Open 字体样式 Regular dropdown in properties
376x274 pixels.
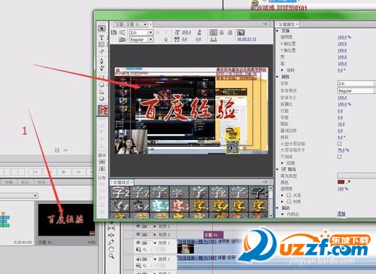[x=356, y=90]
